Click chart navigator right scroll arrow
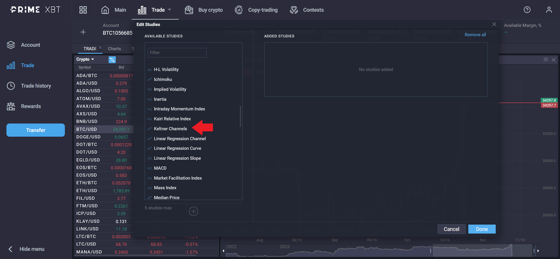Image resolution: width=560 pixels, height=259 pixels. (x=538, y=251)
